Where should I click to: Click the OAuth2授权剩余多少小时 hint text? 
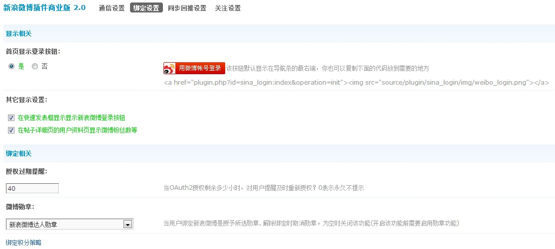pos(264,188)
